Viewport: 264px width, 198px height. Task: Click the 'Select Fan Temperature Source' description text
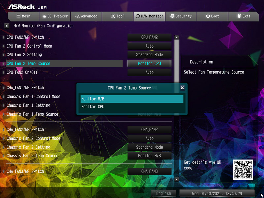[214, 72]
